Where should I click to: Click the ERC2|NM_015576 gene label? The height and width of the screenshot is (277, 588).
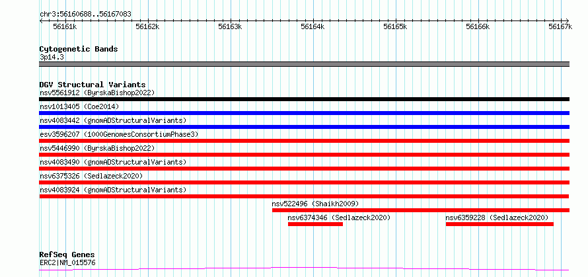(67, 262)
